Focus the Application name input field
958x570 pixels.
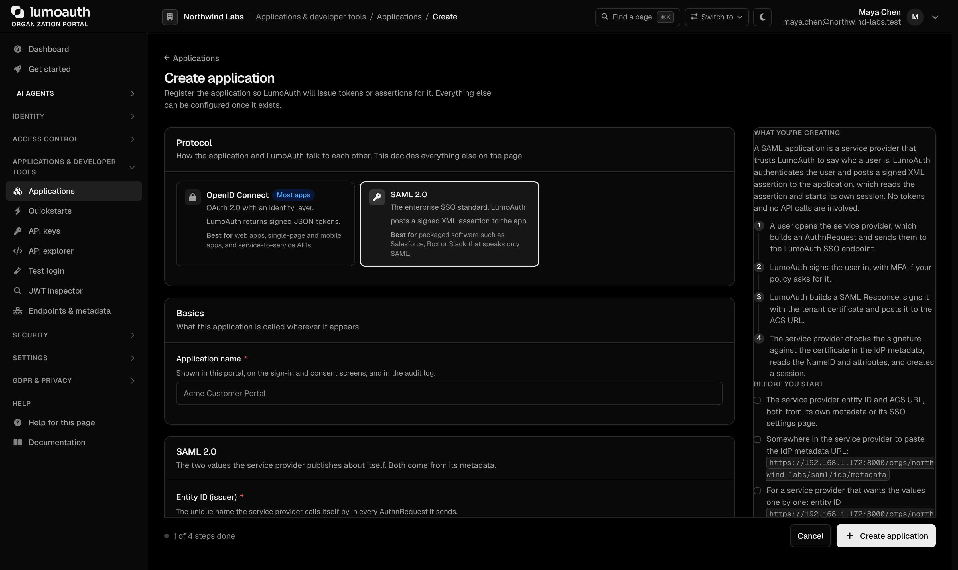[449, 393]
